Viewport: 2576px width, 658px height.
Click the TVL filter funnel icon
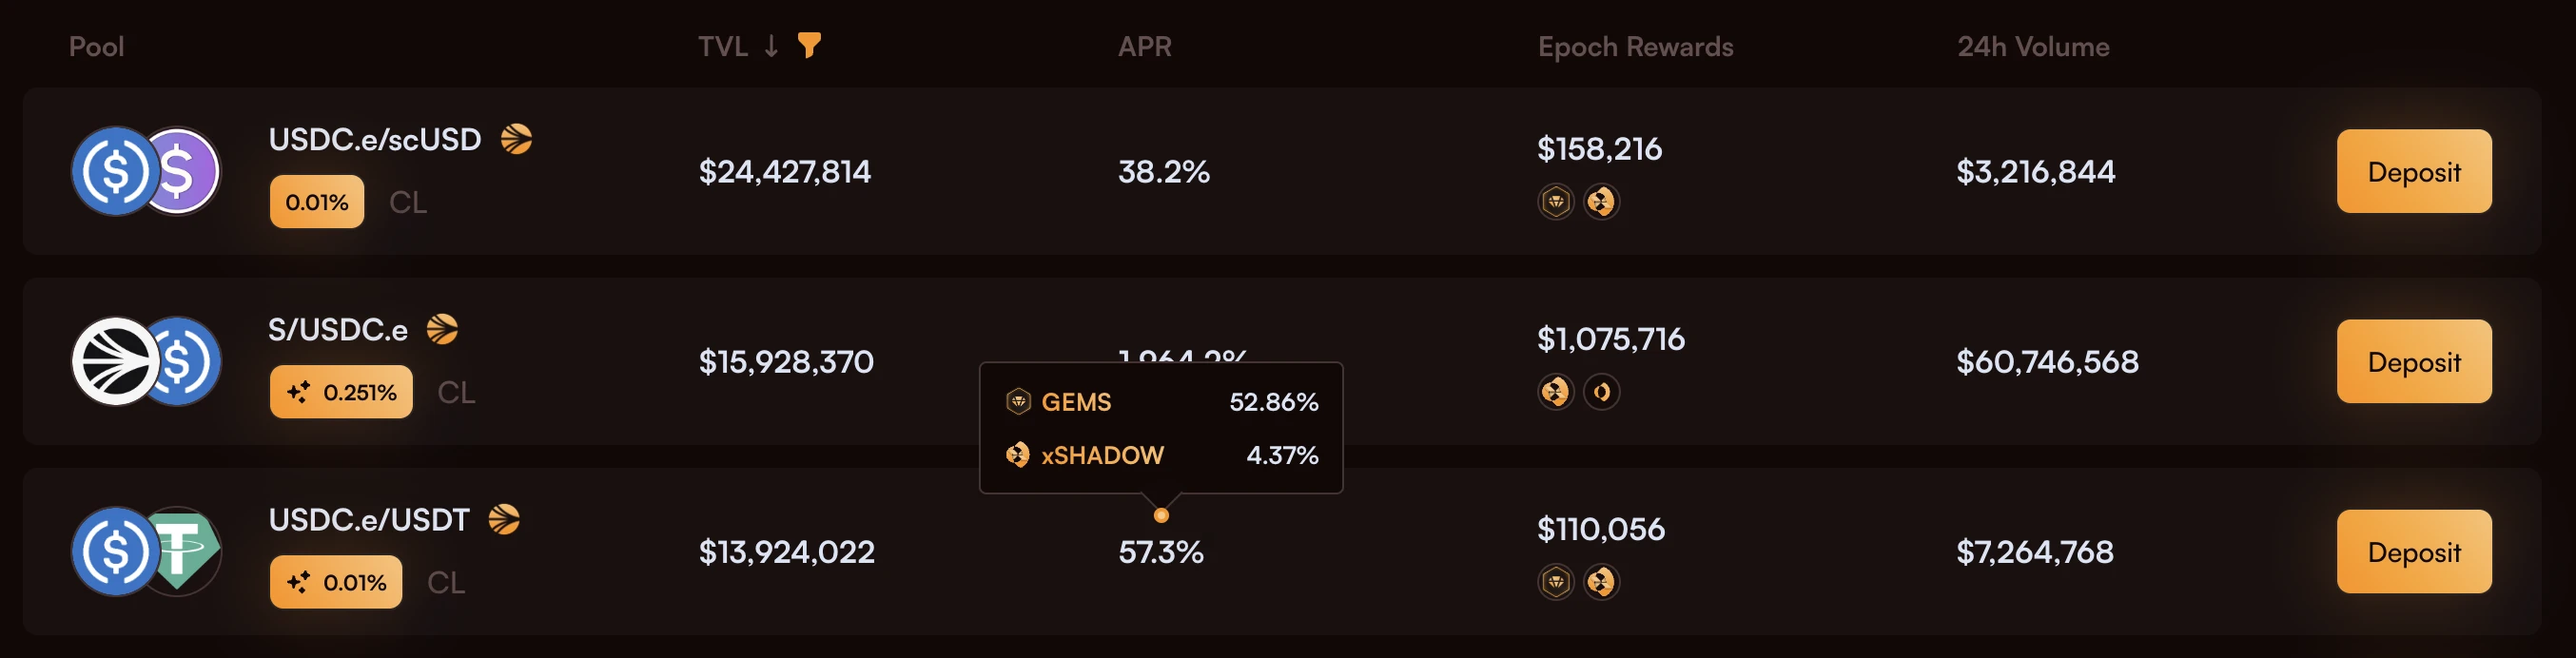[809, 45]
